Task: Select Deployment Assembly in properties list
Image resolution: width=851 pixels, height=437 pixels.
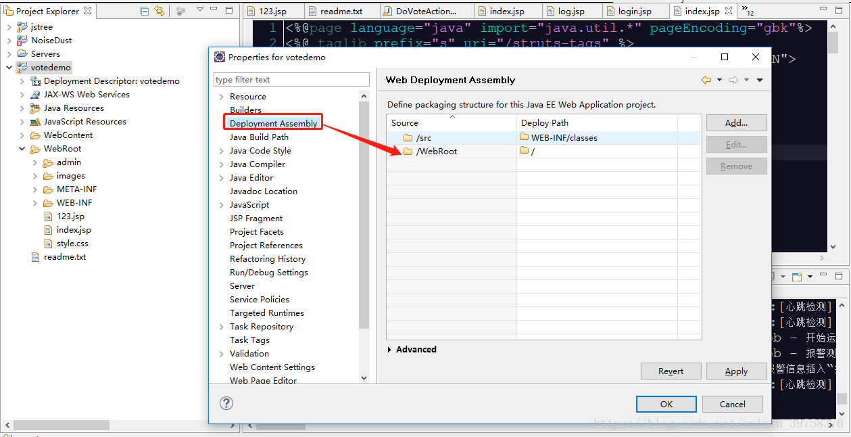Action: click(x=273, y=123)
